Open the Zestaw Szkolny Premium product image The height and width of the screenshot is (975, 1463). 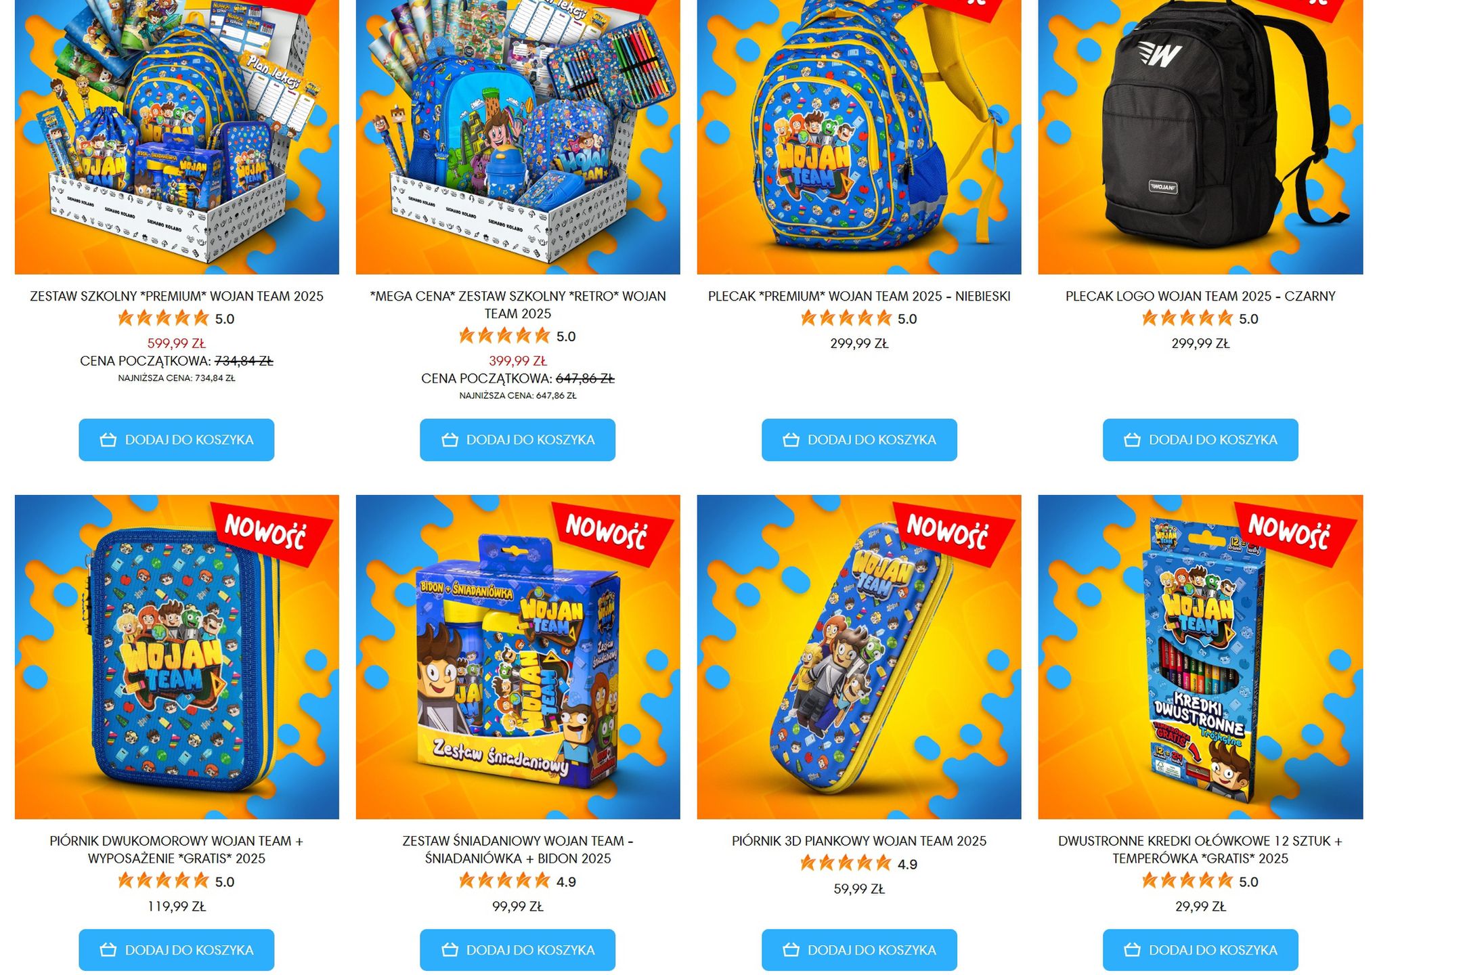click(x=177, y=137)
